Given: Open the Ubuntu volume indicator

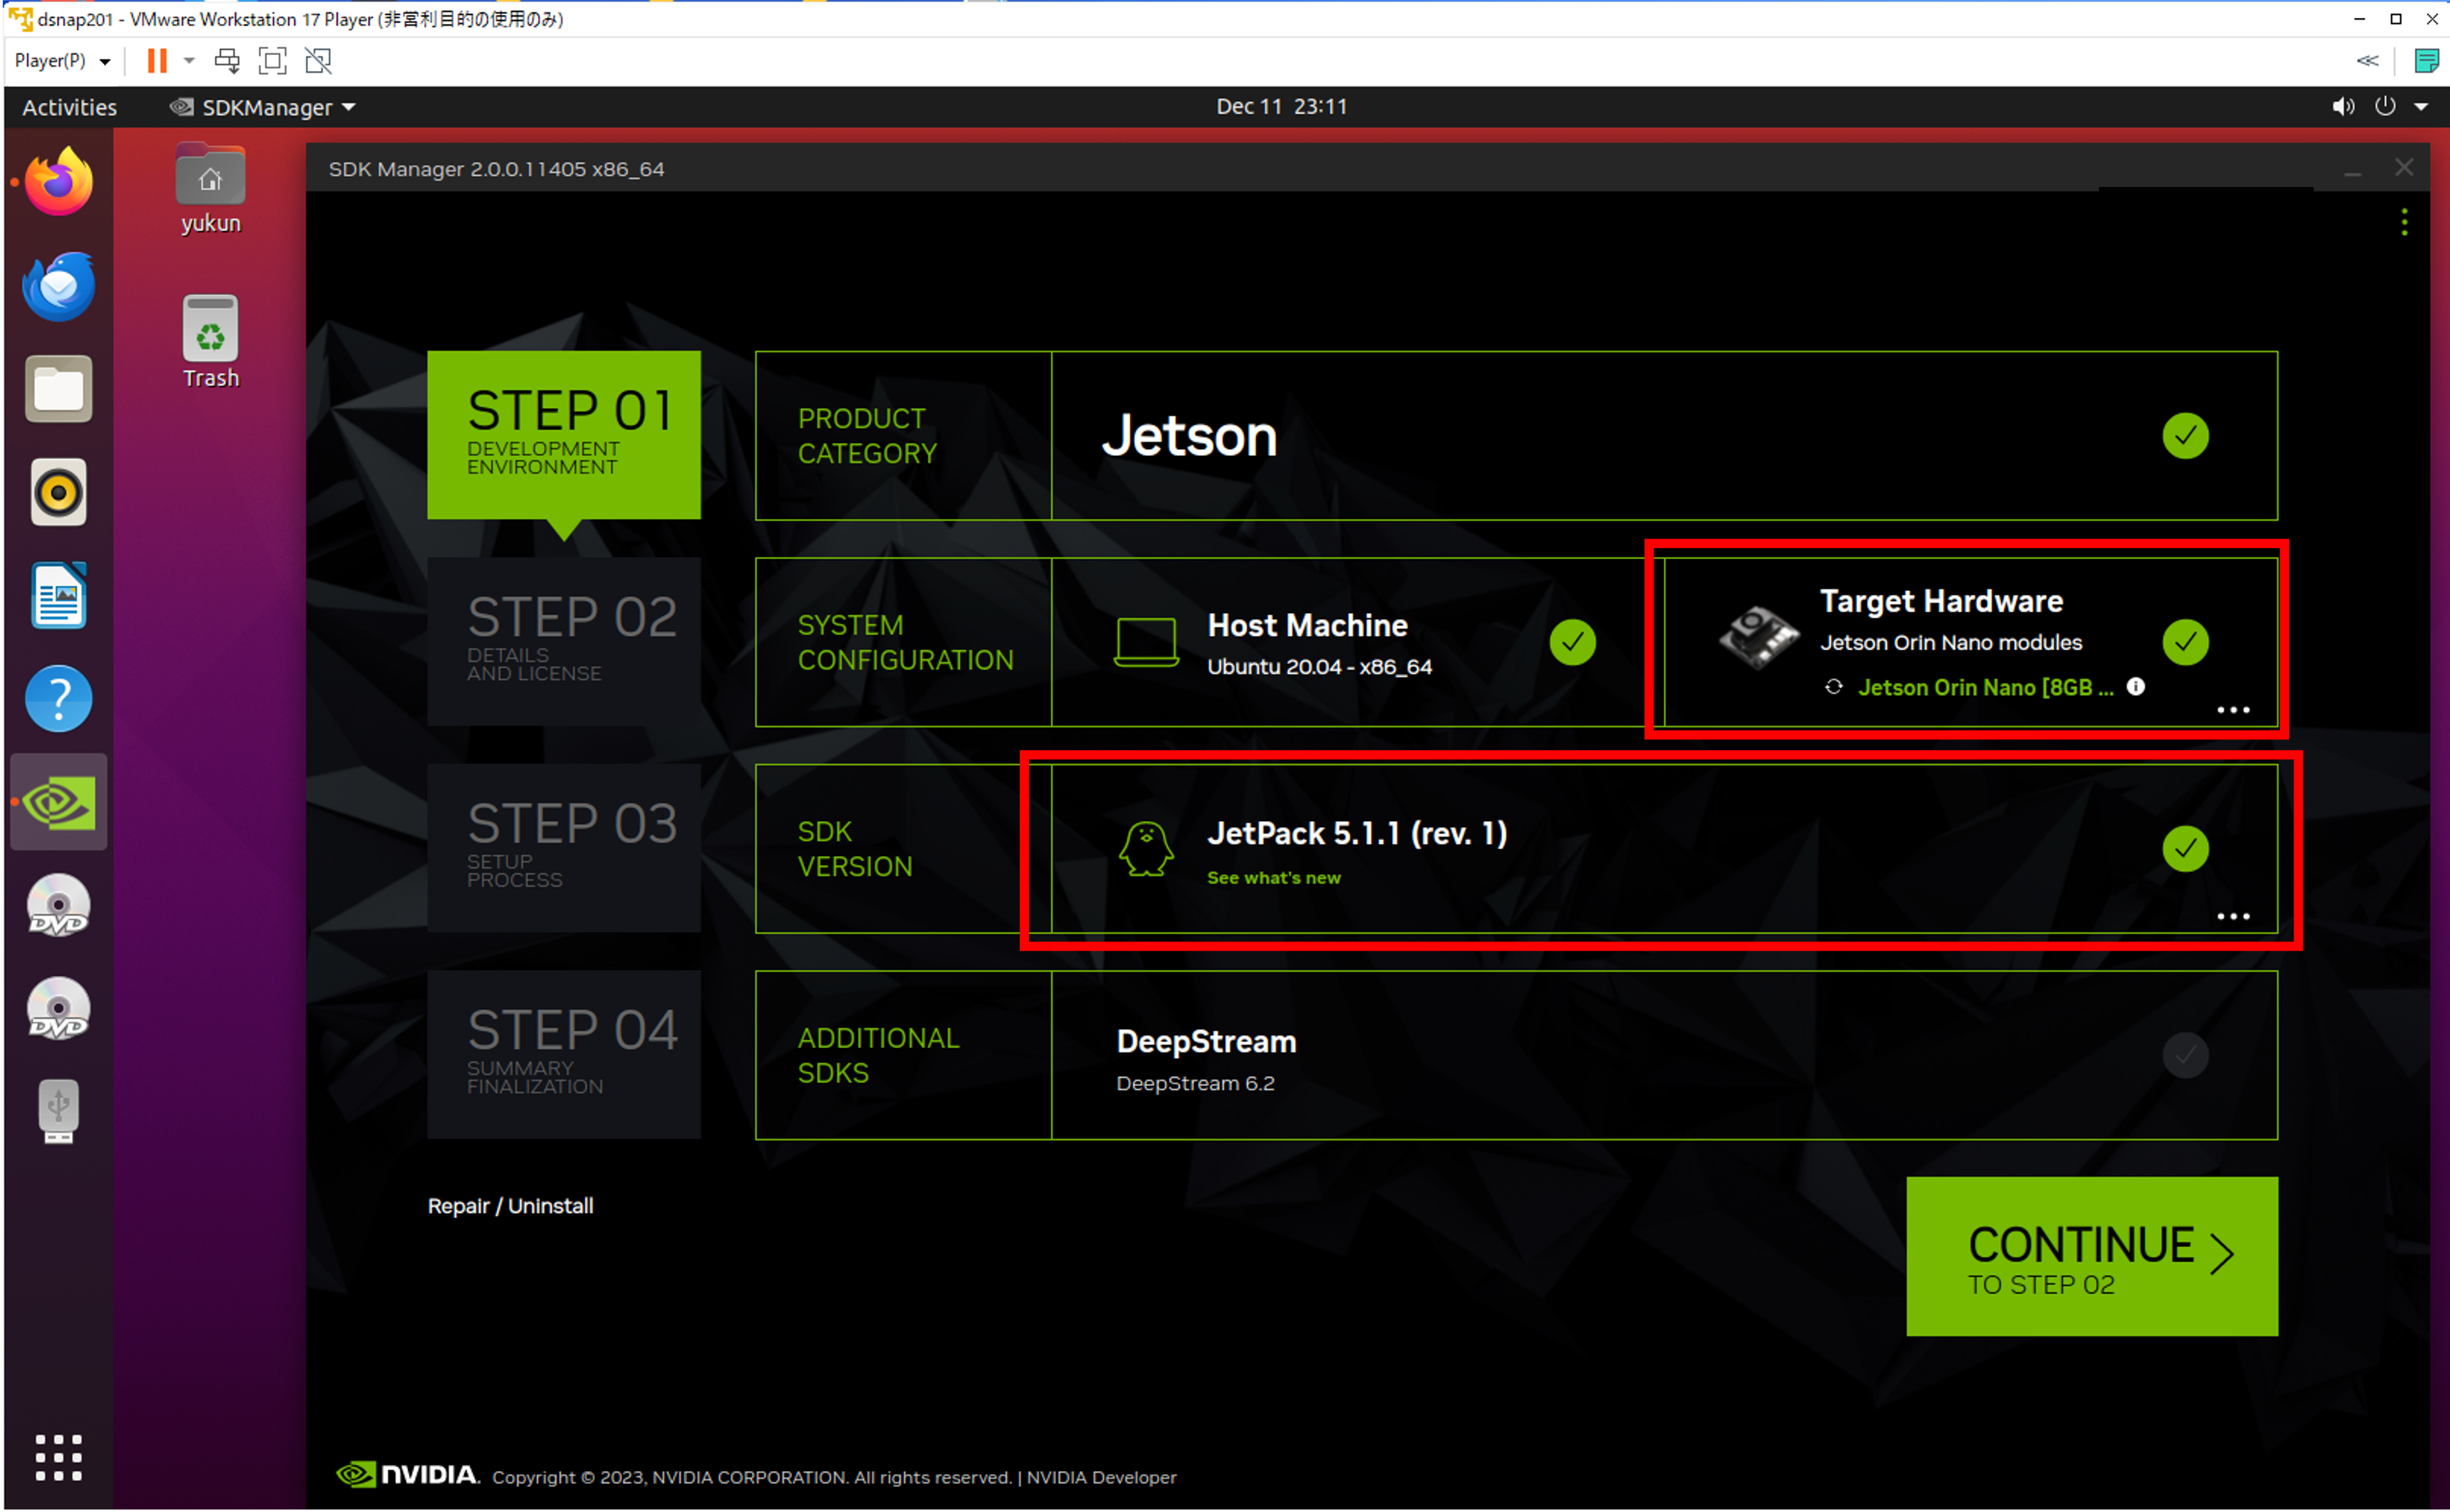Looking at the screenshot, I should pos(2343,106).
